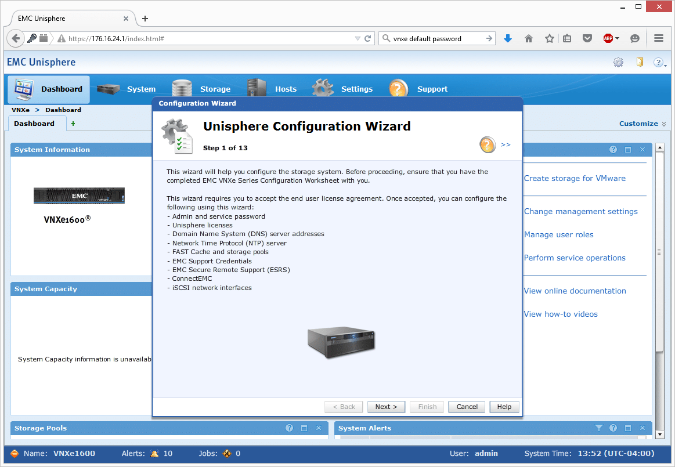Viewport: 675px width, 467px height.
Task: Click the System Alerts filter icon
Action: [598, 428]
